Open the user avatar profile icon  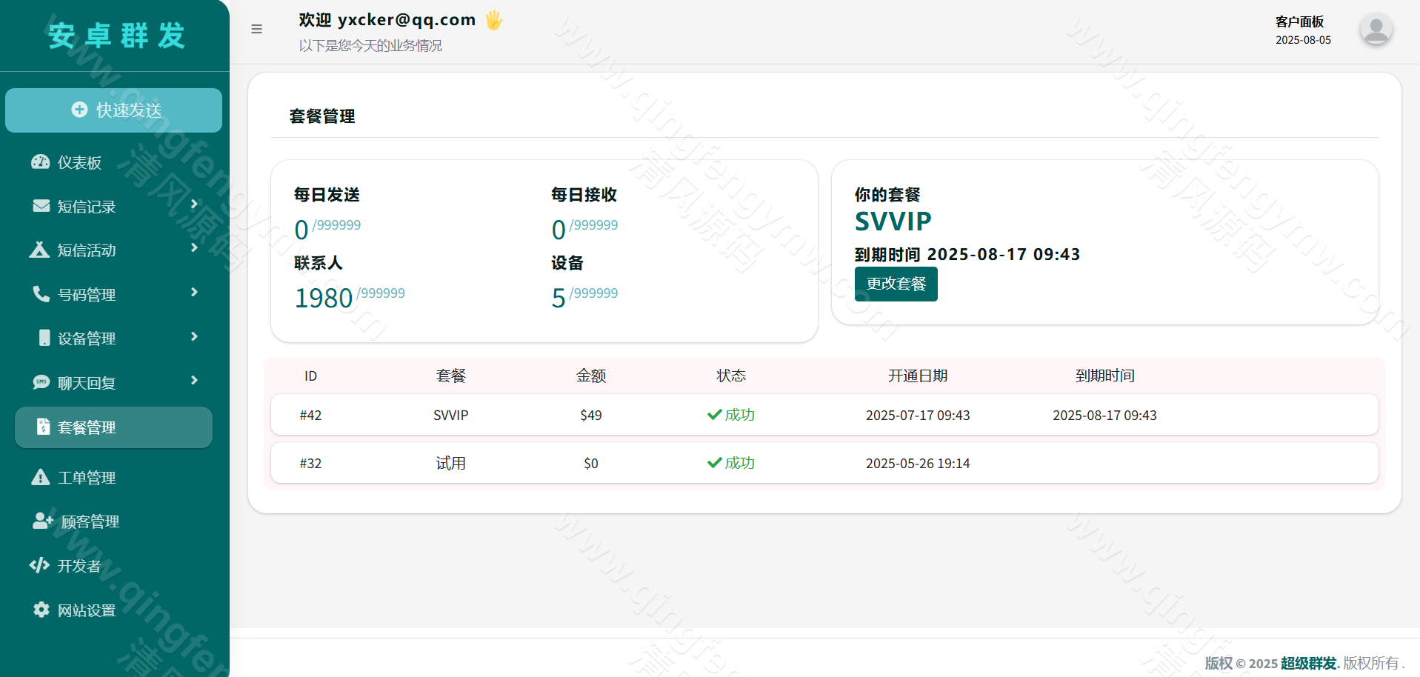pyautogui.click(x=1376, y=30)
